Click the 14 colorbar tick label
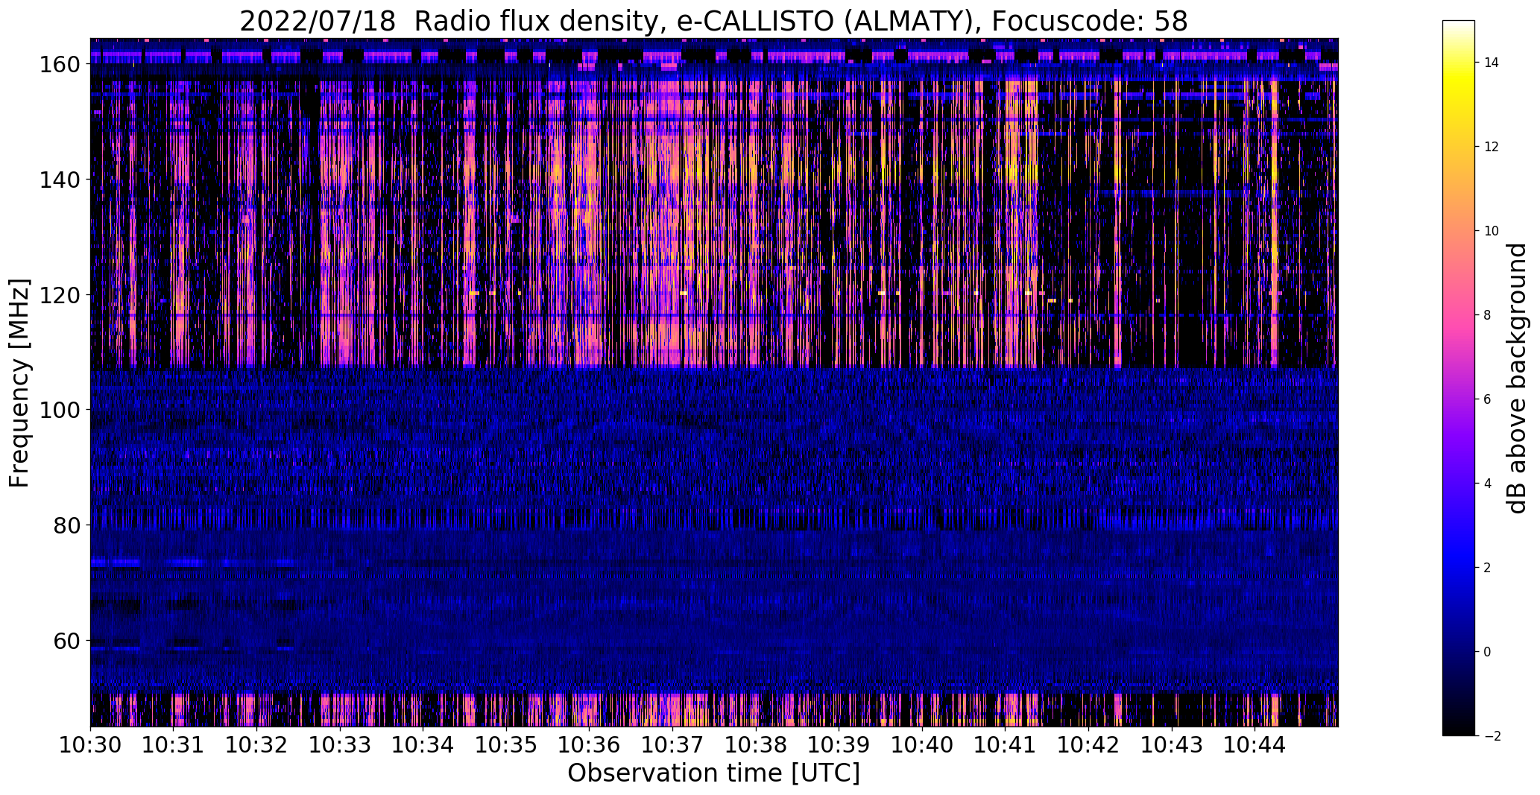 [x=1492, y=63]
